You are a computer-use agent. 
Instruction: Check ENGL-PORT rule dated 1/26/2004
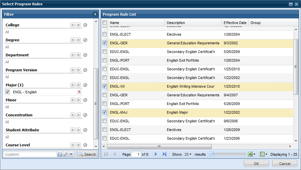tap(104, 60)
